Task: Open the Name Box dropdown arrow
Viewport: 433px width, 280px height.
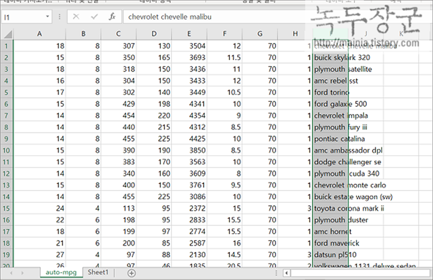Action: [x=47, y=17]
